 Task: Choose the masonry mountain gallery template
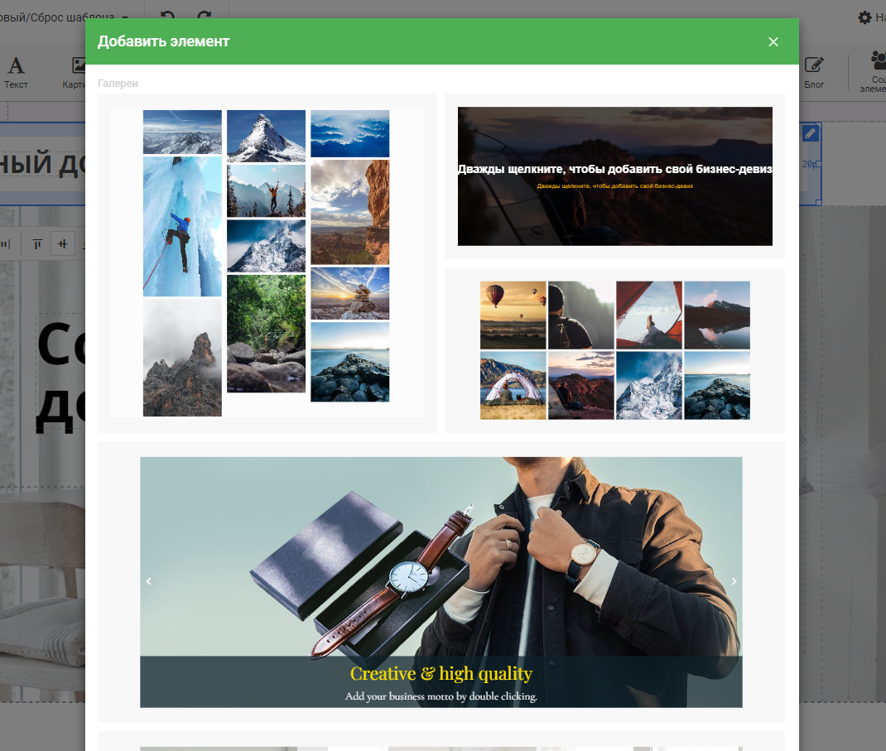click(267, 262)
